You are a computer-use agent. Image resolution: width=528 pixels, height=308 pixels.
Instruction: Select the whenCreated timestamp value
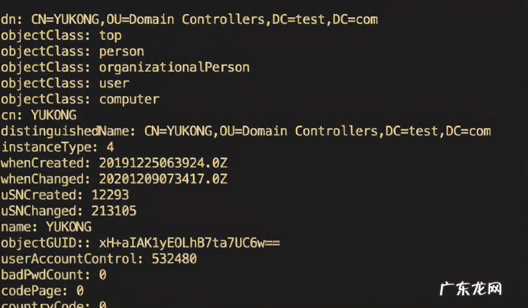pyautogui.click(x=163, y=163)
